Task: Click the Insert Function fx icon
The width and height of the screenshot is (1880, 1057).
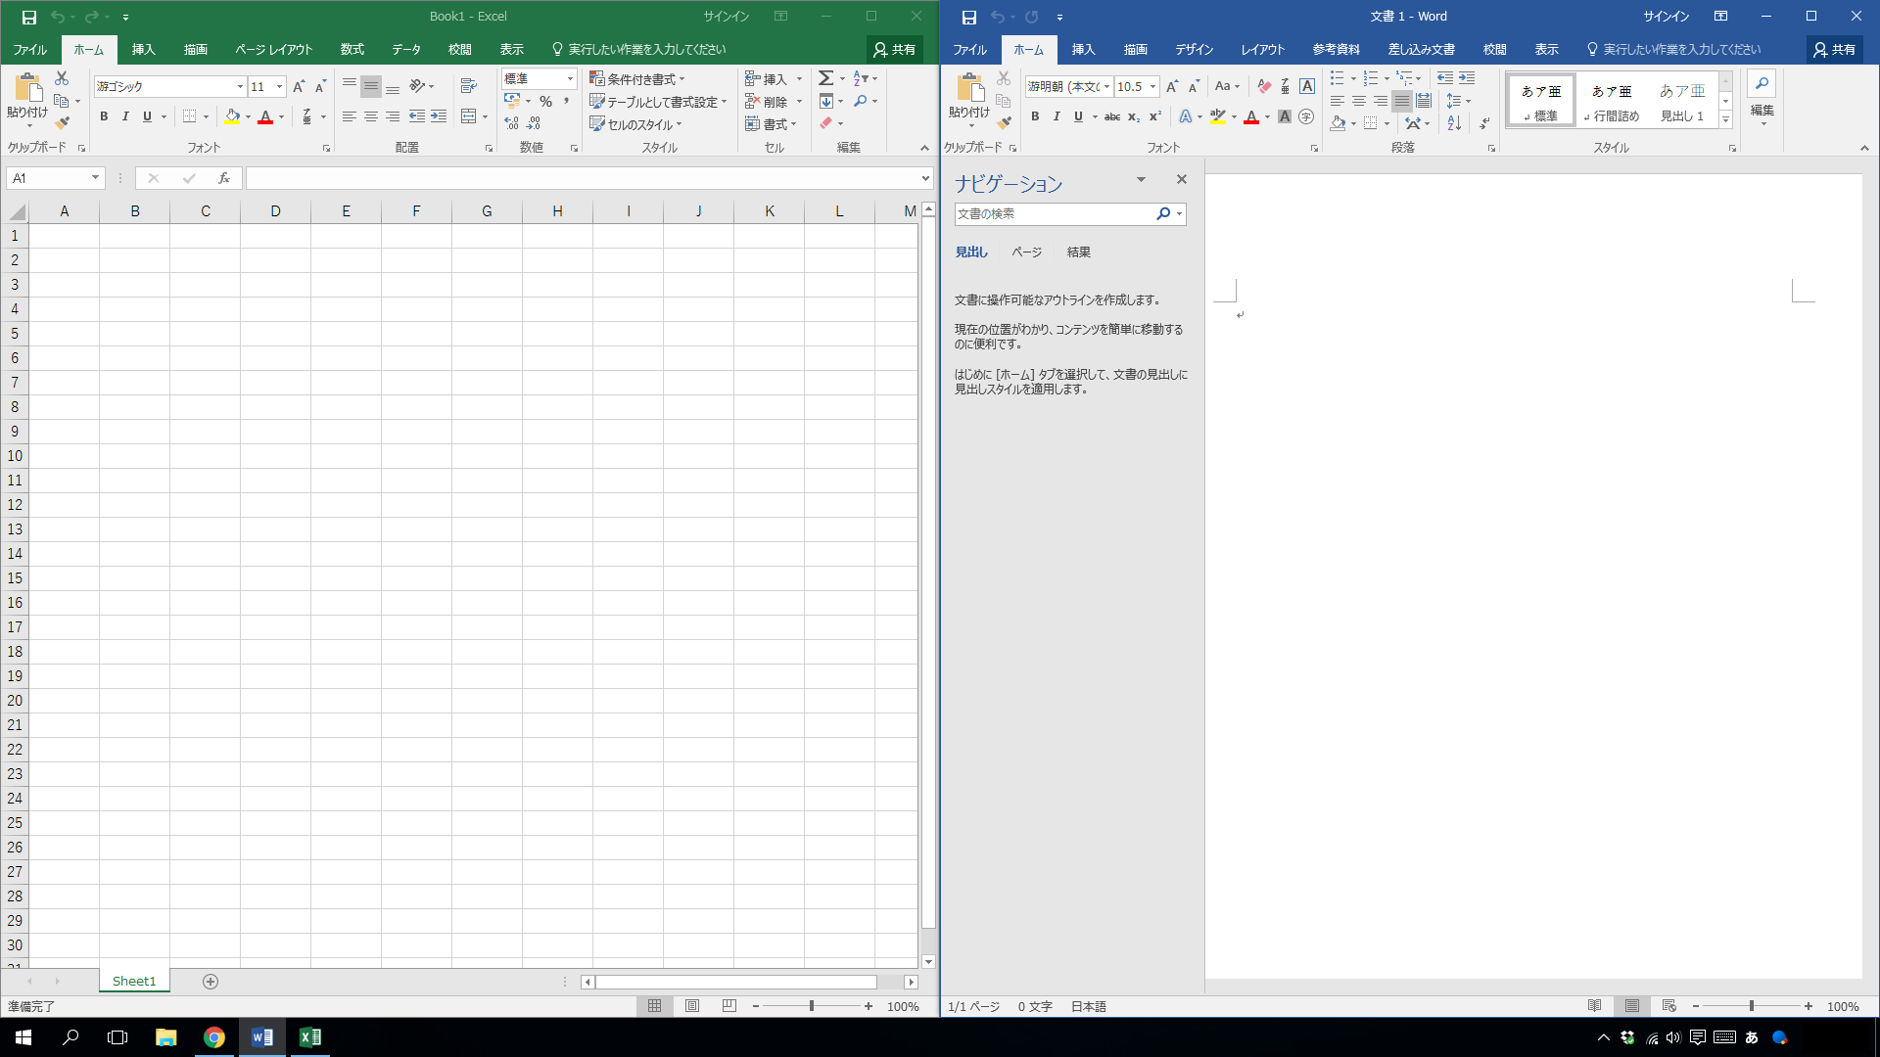Action: point(224,178)
